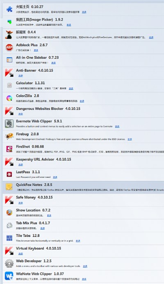164x284 pixels.
Task: Click the ColorZilla color wheel icon
Action: [9, 98]
